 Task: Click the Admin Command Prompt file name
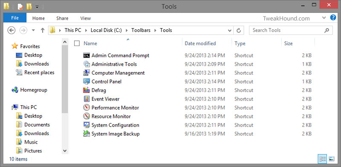point(120,55)
